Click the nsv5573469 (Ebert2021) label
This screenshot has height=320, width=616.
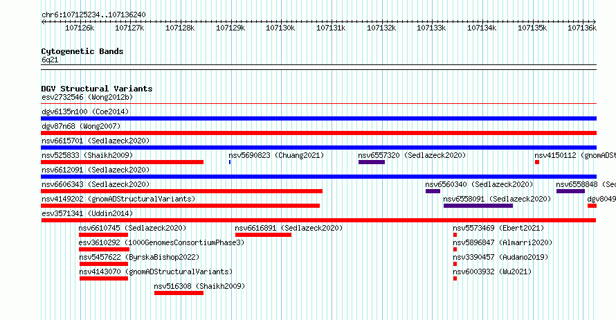(498, 228)
